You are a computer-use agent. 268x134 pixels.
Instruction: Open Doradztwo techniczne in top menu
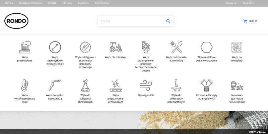pos(30,3)
